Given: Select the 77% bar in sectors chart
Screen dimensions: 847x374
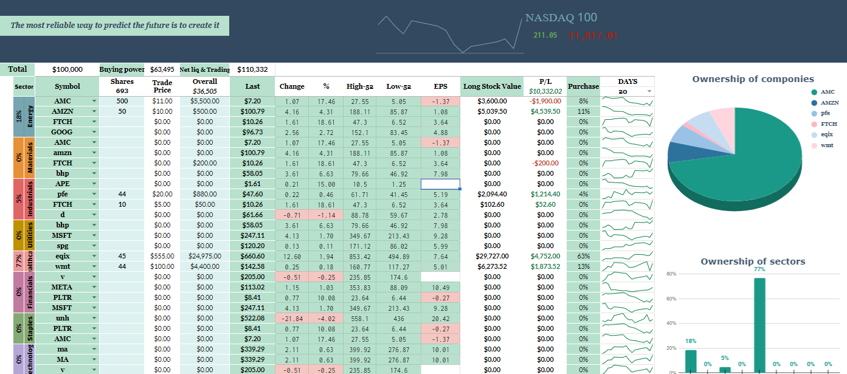Looking at the screenshot, I should pyautogui.click(x=759, y=325).
